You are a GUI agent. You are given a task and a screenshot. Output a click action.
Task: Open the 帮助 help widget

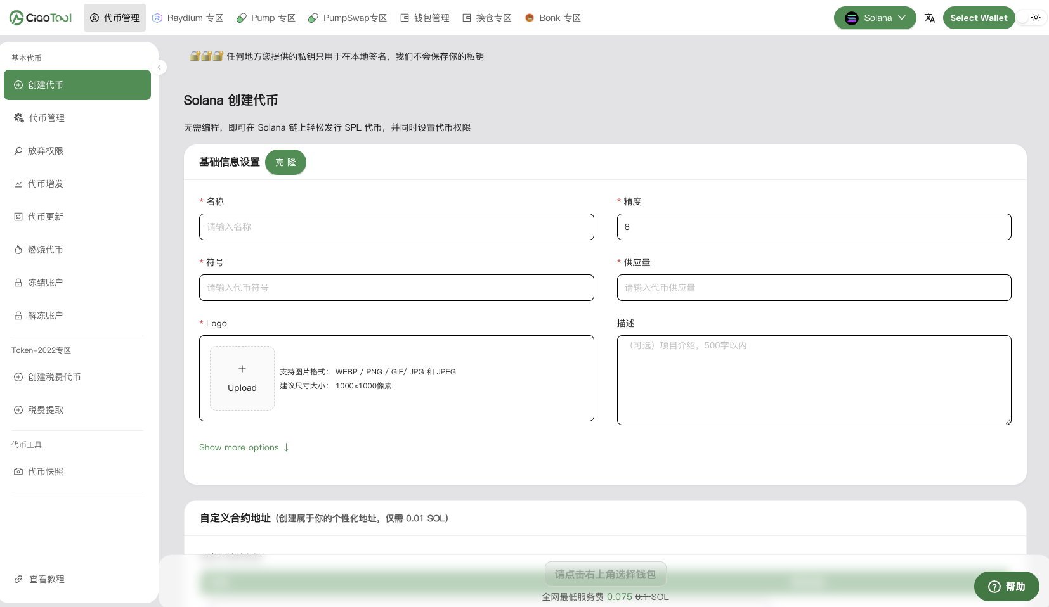tap(1006, 587)
